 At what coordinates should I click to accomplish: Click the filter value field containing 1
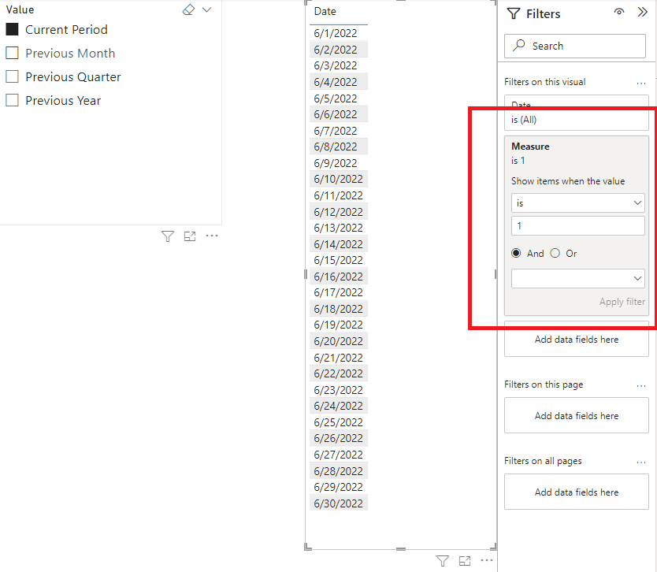[577, 226]
